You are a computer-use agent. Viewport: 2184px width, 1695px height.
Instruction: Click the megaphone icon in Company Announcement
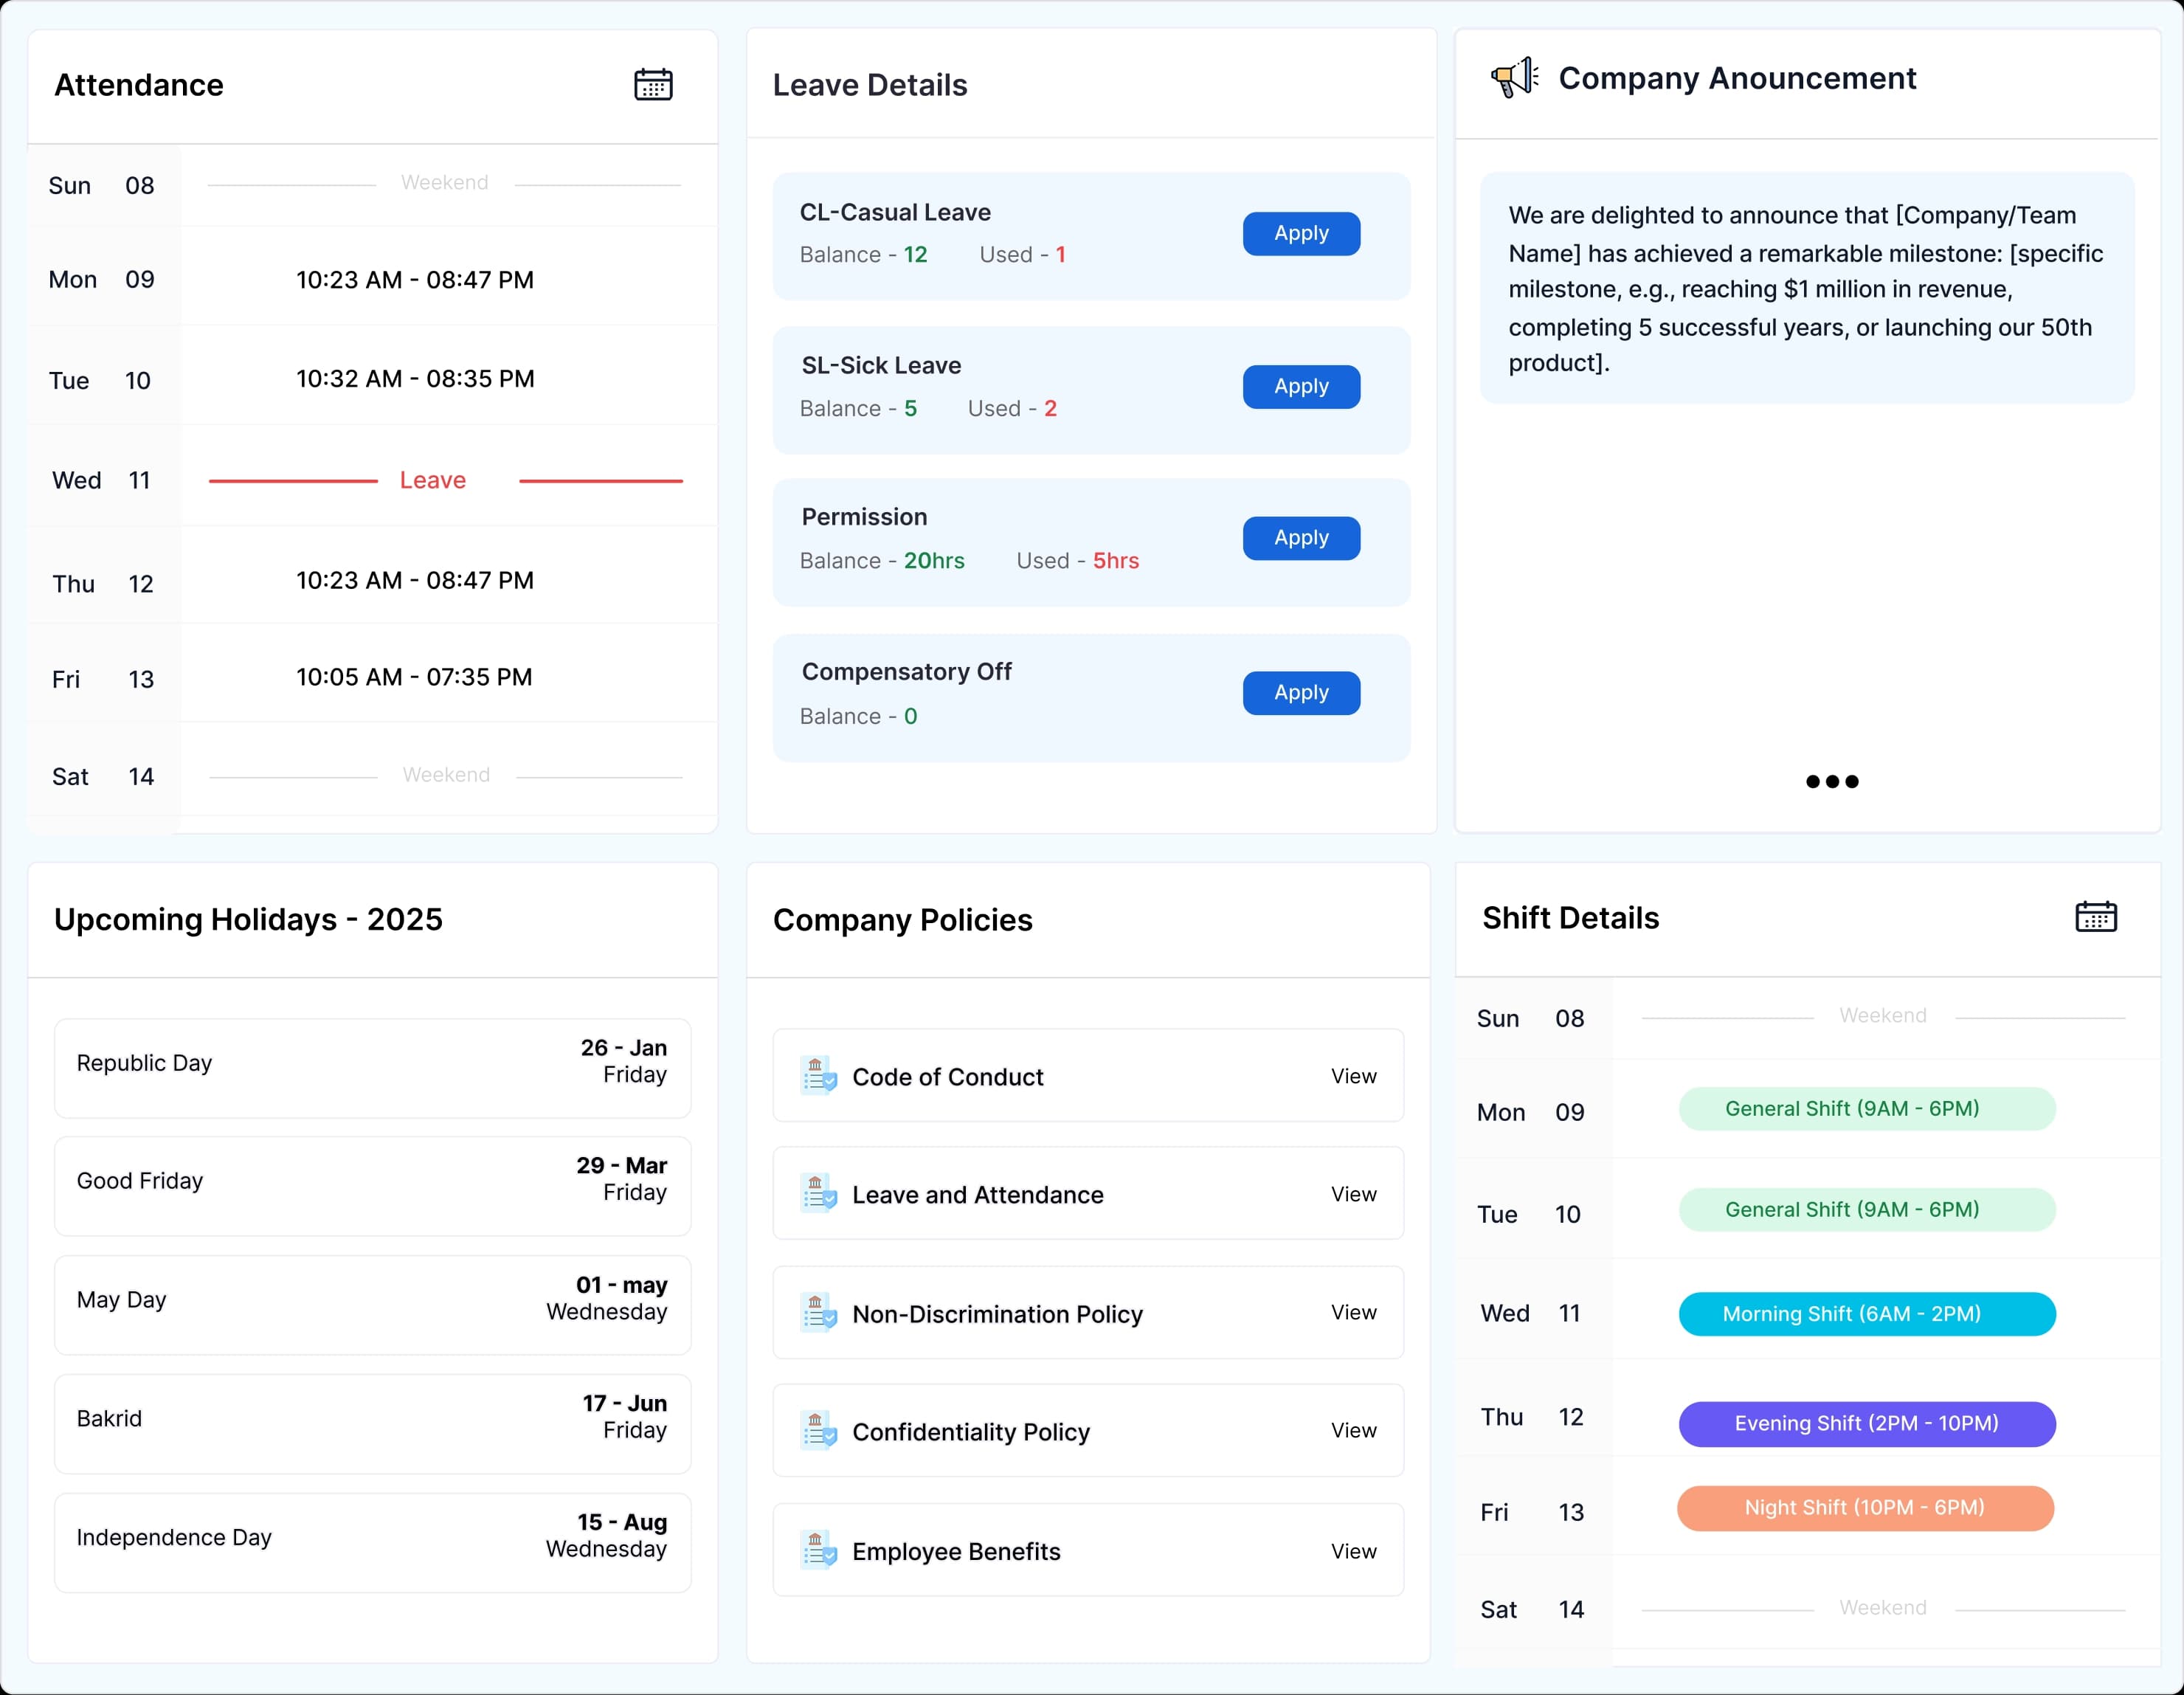(1513, 77)
